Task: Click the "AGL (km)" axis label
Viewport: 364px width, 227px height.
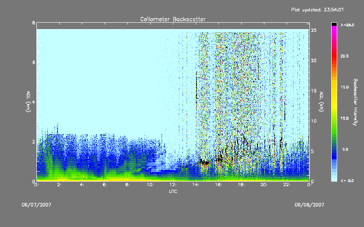Action: tap(28, 102)
